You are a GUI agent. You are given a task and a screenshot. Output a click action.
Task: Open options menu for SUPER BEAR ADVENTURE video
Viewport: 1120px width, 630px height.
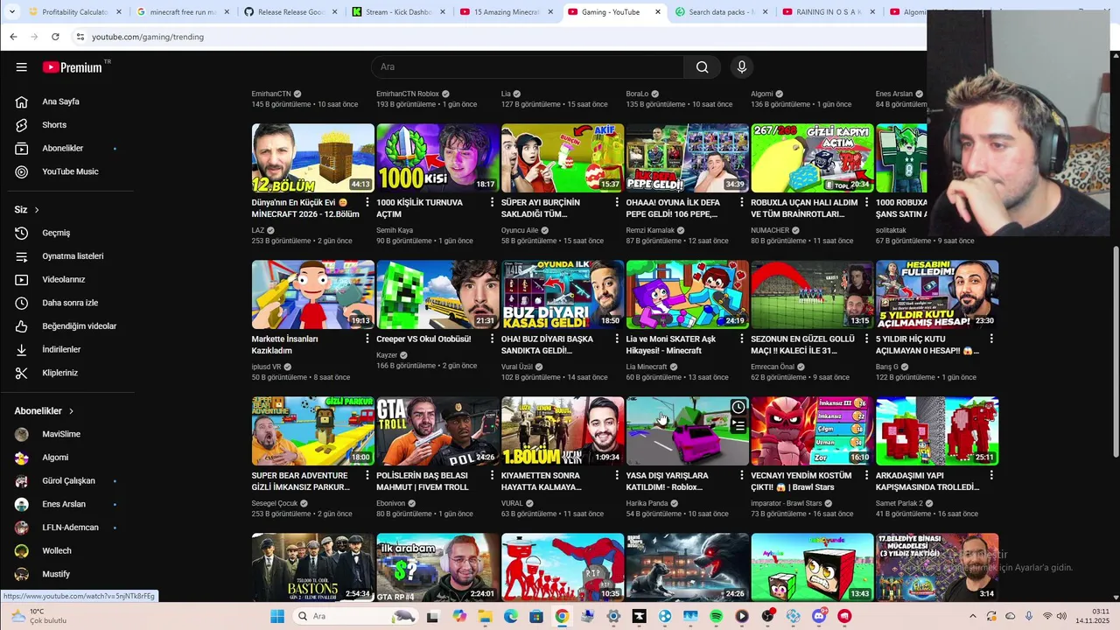click(367, 476)
